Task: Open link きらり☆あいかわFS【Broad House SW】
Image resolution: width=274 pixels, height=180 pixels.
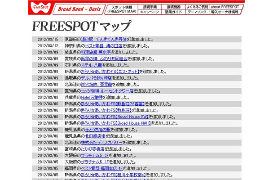Action: [115, 117]
